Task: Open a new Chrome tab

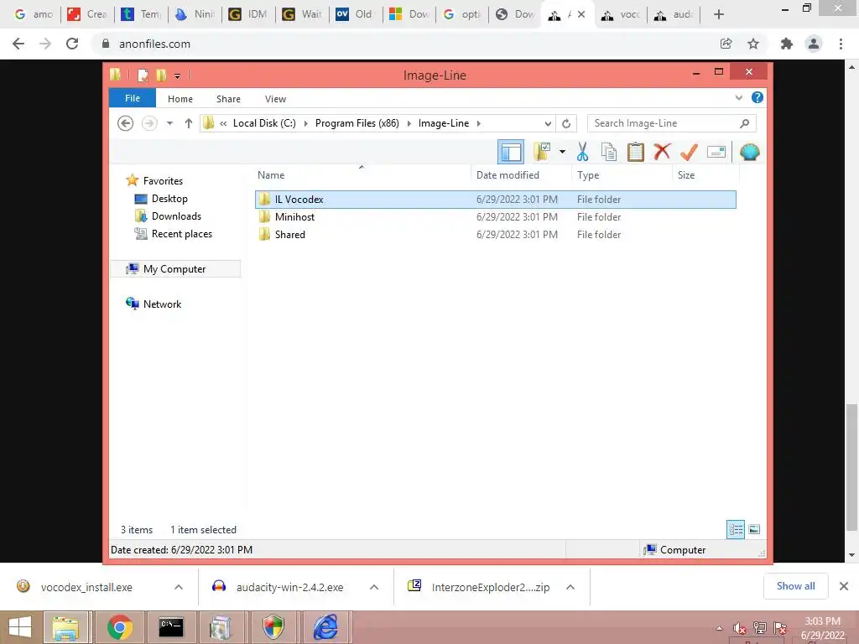Action: 719,15
